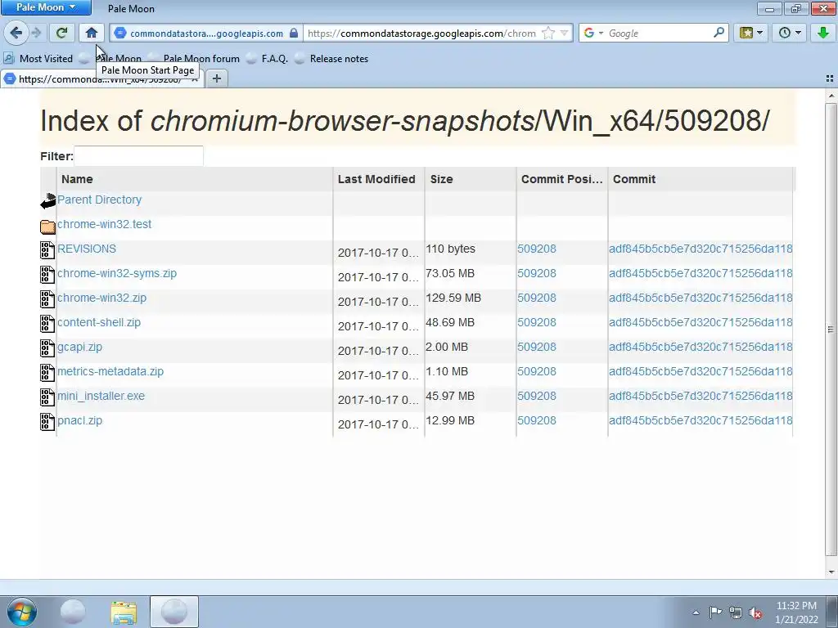Open the Most Visited bookmarks folder
Viewport: 838px width, 628px height.
[38, 59]
